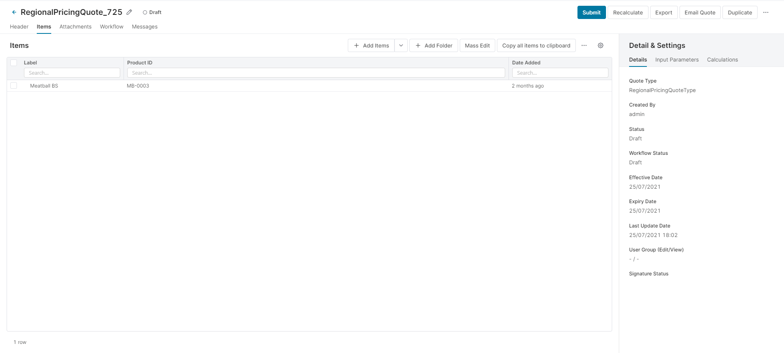The image size is (784, 353).
Task: Expand the Add Items dropdown arrow
Action: [x=401, y=45]
